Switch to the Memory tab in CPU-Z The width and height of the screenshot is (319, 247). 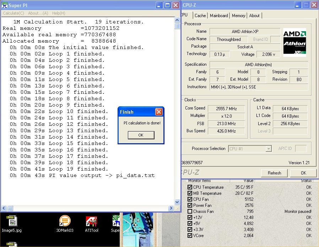(238, 16)
